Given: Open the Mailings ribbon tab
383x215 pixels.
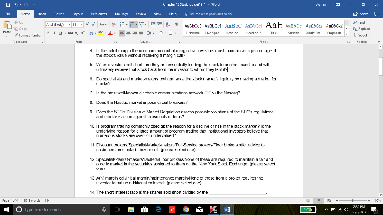Looking at the screenshot, I should tap(121, 14).
